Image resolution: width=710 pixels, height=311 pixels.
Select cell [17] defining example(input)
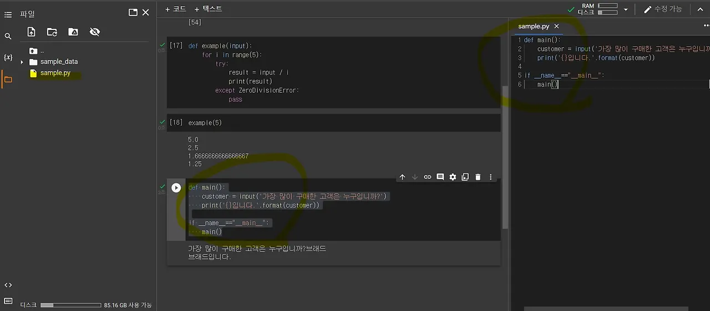333,73
